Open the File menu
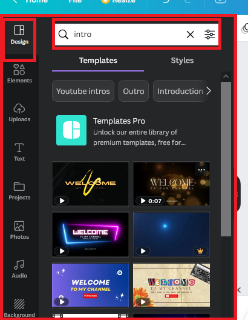Screen dimensions: 248x320 [x=75, y=1]
